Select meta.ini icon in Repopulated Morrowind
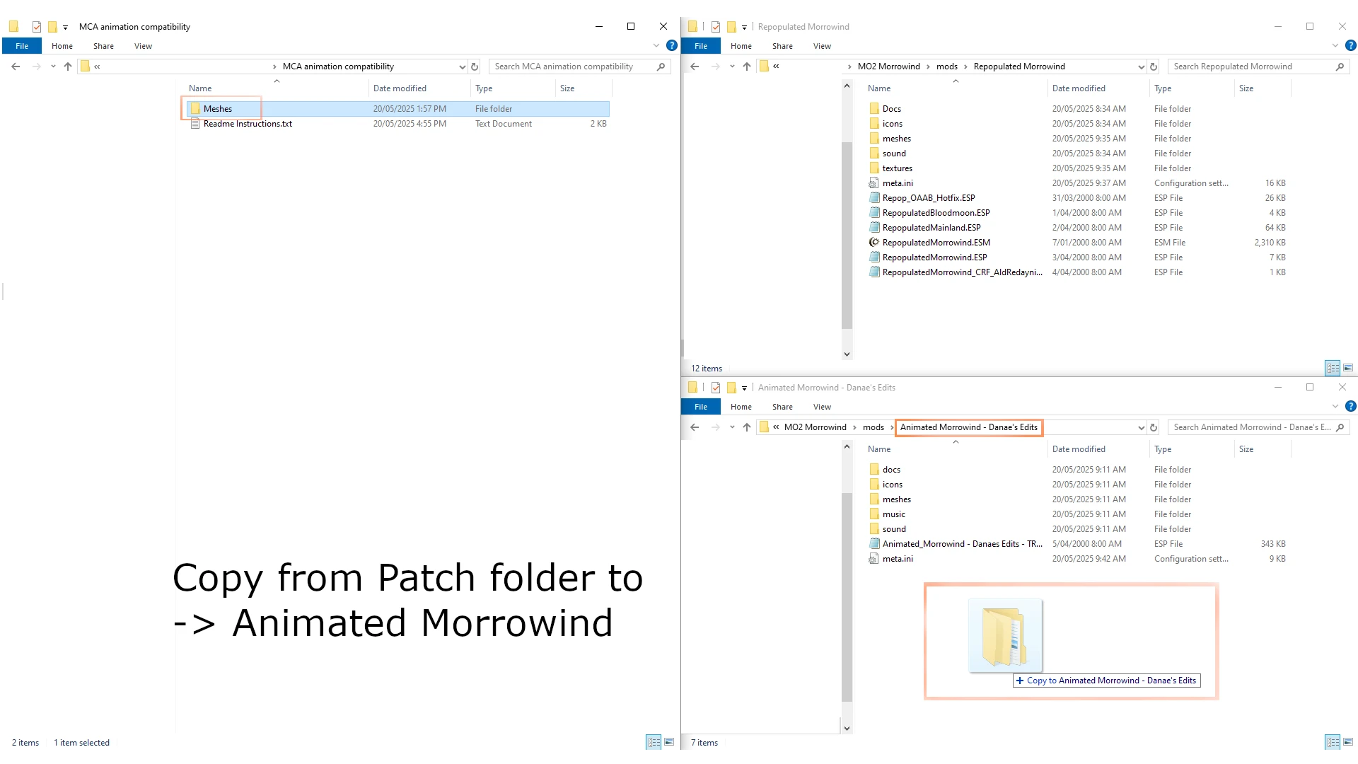The height and width of the screenshot is (764, 1358). click(x=874, y=183)
